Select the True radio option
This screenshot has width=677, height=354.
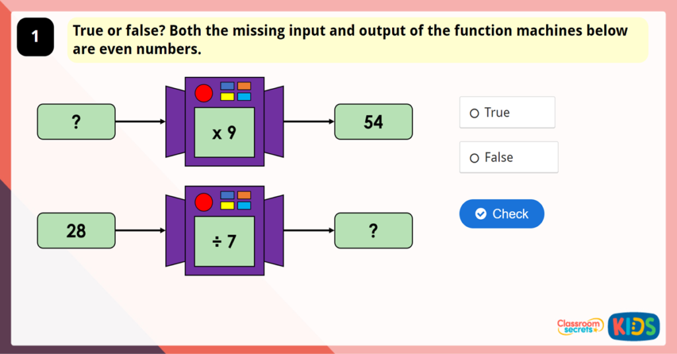point(474,113)
